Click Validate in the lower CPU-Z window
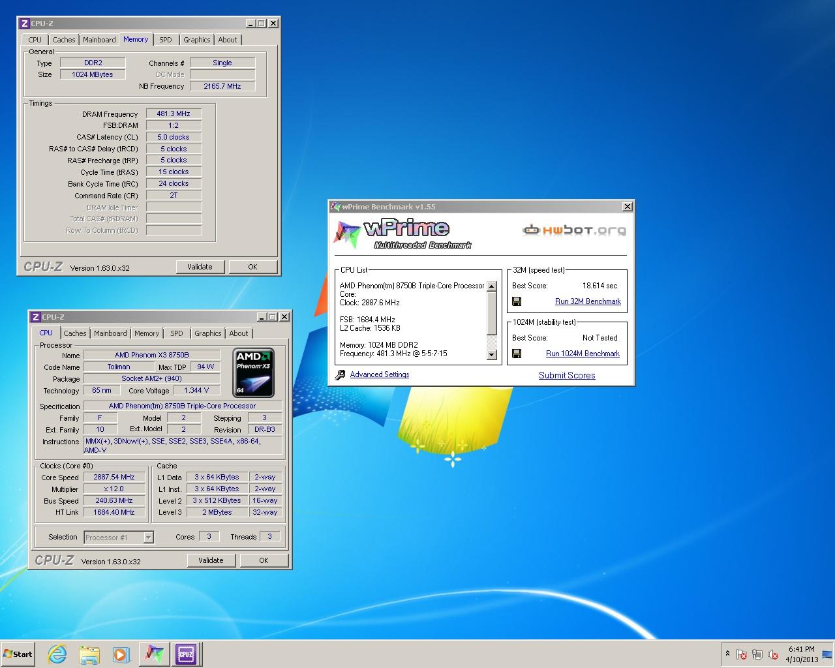 [211, 560]
